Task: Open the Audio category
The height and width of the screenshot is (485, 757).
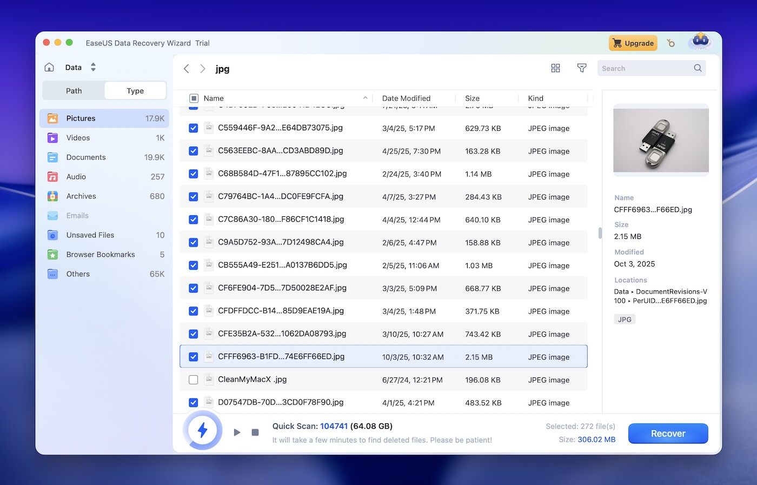Action: 76,176
